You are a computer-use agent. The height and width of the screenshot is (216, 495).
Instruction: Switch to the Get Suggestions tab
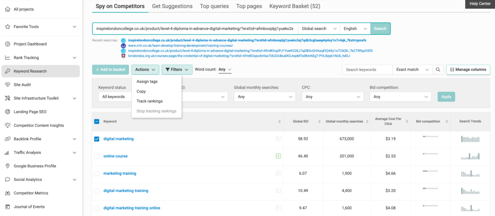pyautogui.click(x=172, y=6)
